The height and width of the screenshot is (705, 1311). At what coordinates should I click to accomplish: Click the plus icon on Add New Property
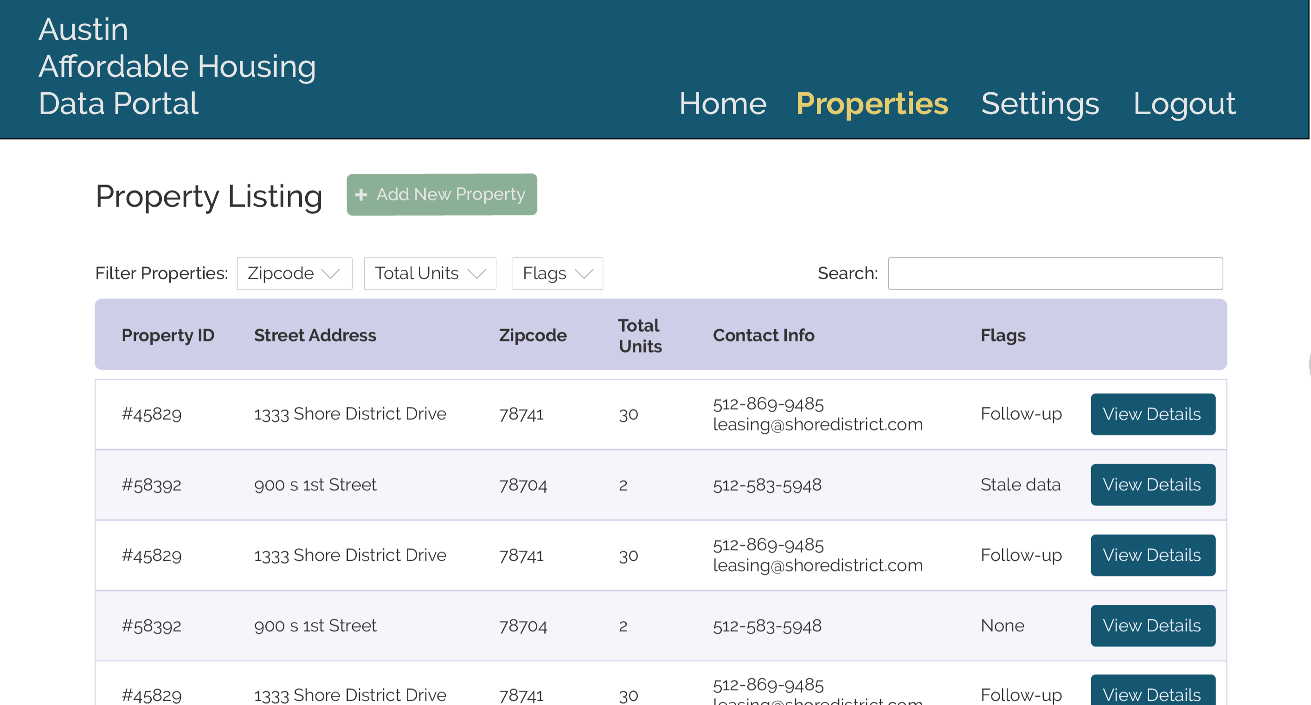[361, 194]
